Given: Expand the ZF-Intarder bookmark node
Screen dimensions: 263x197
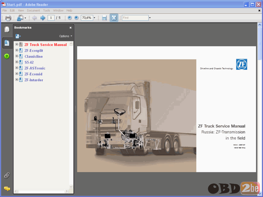Looking at the screenshot, I should pyautogui.click(x=17, y=79).
